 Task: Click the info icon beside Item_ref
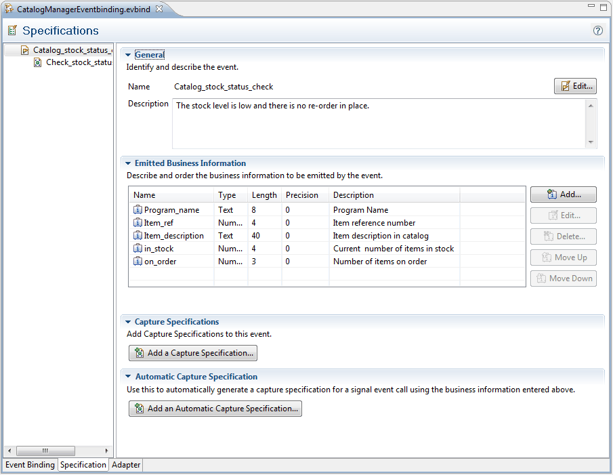tap(139, 223)
